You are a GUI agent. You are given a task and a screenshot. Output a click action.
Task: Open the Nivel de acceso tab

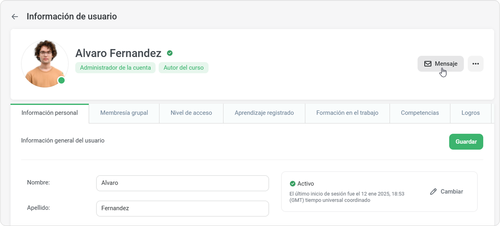point(191,113)
